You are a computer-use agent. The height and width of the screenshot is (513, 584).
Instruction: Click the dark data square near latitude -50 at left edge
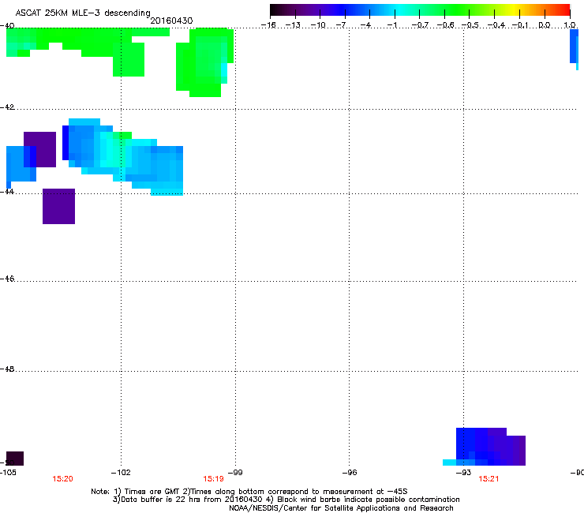pos(15,459)
